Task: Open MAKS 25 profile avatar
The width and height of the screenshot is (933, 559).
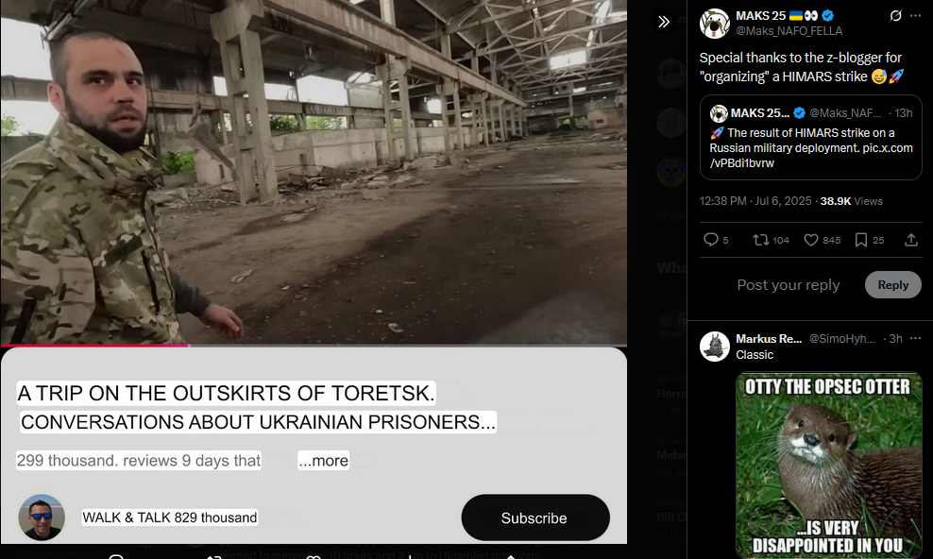Action: (x=714, y=24)
